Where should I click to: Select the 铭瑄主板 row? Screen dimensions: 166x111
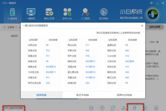83,83
